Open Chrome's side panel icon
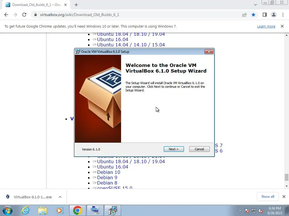This screenshot has height=216, width=289. click(x=265, y=15)
